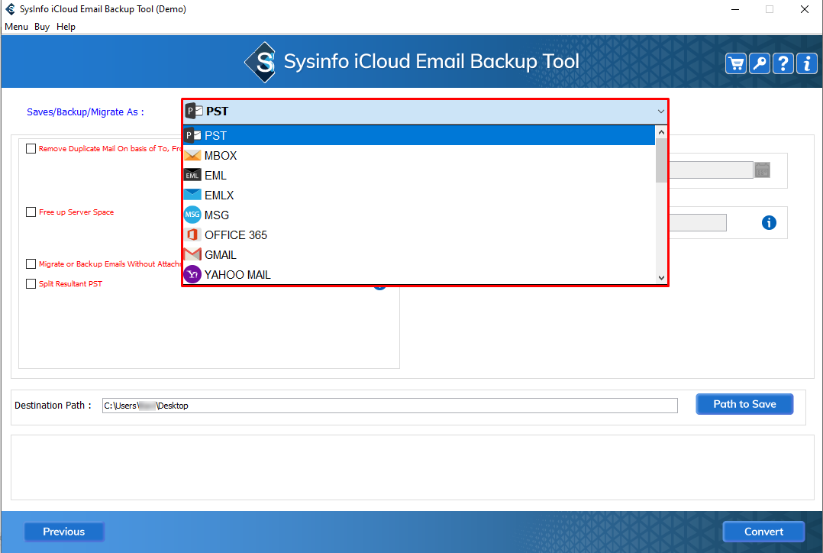Viewport: 823px width, 553px height.
Task: Select the Gmail envelope icon option
Action: 192,255
